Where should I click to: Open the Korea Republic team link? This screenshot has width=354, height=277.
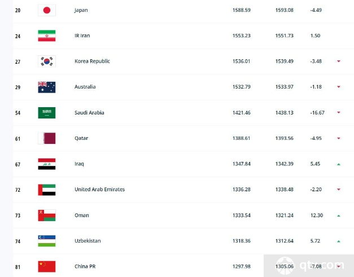pyautogui.click(x=92, y=61)
